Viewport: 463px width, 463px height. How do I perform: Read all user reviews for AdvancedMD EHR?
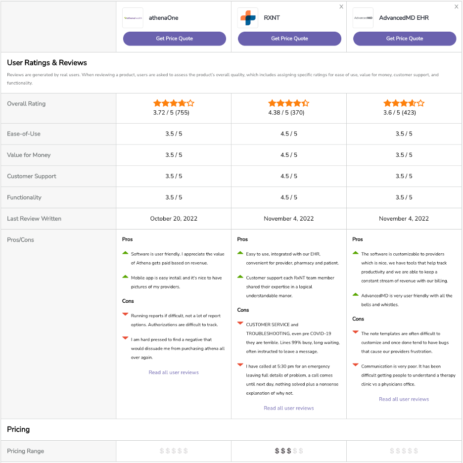tap(404, 399)
